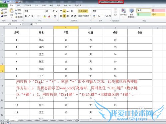The height and width of the screenshot is (124, 166).
Task: Click the Decrease Decimal icon
Action: pyautogui.click(x=110, y=16)
